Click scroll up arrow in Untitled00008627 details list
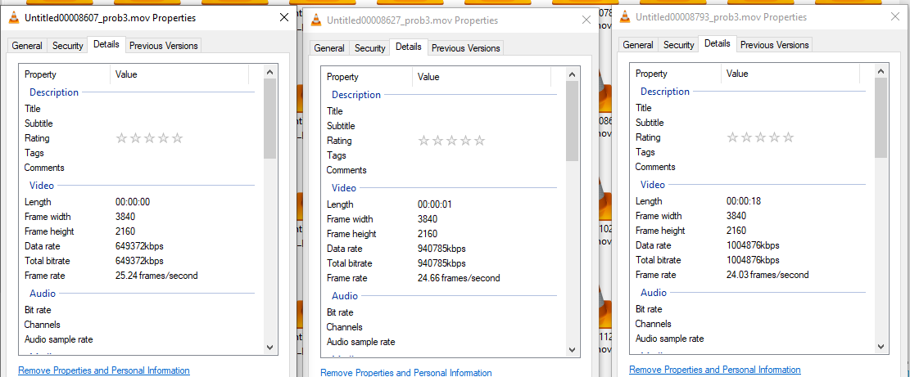The height and width of the screenshot is (377, 910). click(573, 74)
